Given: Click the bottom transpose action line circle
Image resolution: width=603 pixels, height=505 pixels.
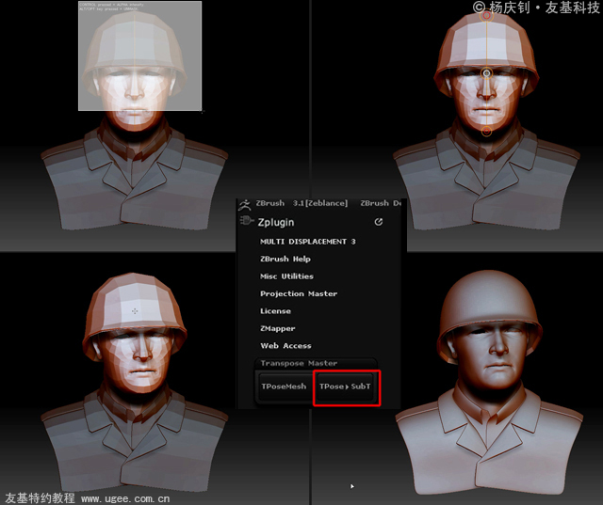Looking at the screenshot, I should (487, 132).
